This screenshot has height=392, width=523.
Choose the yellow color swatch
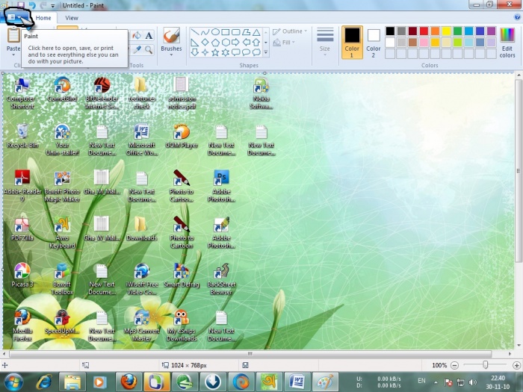pos(446,31)
